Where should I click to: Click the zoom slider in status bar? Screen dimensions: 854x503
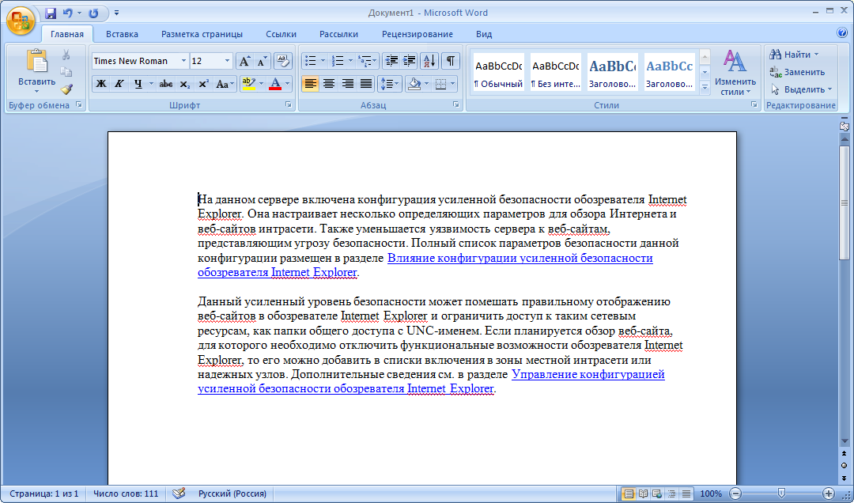[x=781, y=494]
